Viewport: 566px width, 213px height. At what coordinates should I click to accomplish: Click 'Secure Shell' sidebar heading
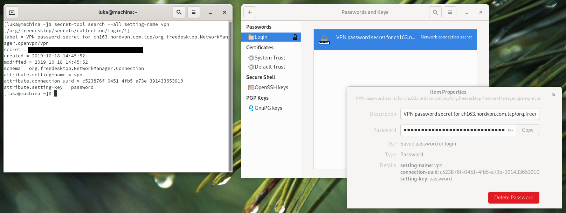[x=261, y=77]
